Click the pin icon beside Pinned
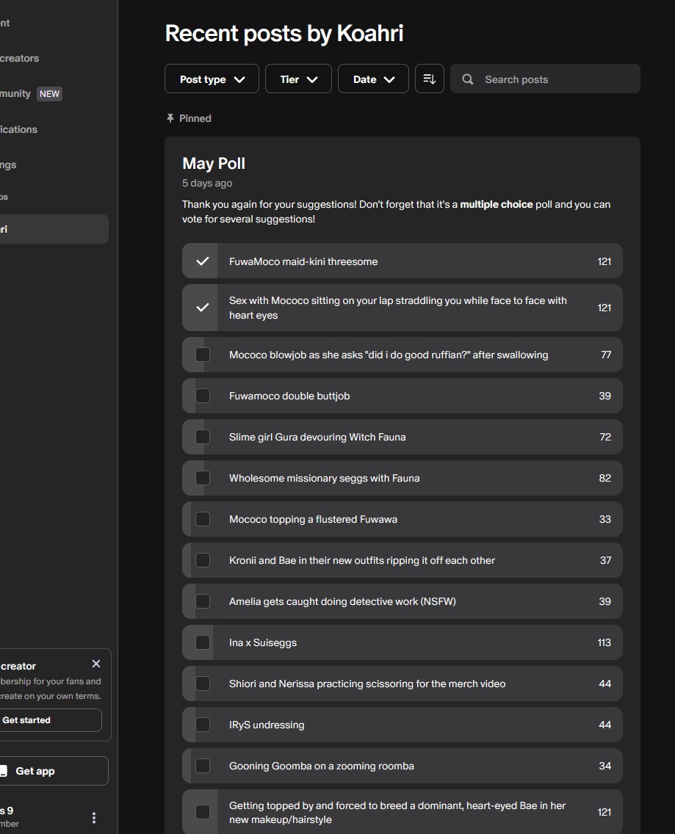 (x=170, y=118)
